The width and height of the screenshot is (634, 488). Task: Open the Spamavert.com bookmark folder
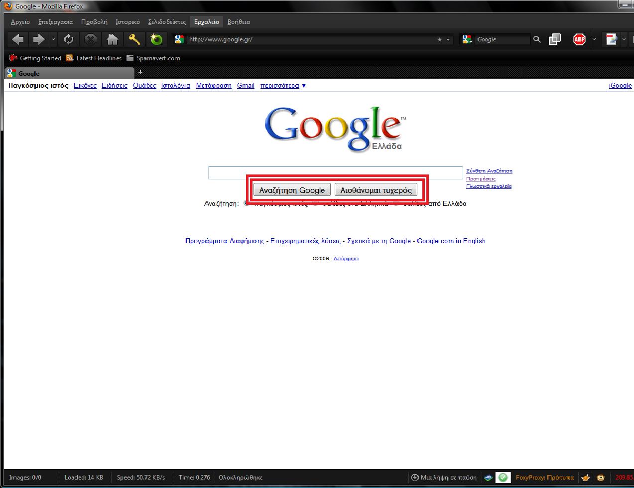153,58
